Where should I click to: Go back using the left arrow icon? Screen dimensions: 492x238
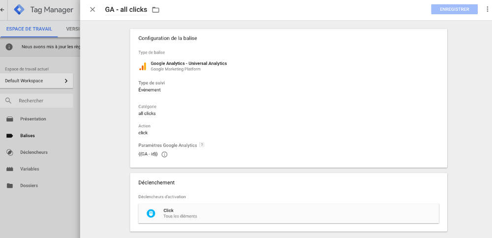click(2, 10)
